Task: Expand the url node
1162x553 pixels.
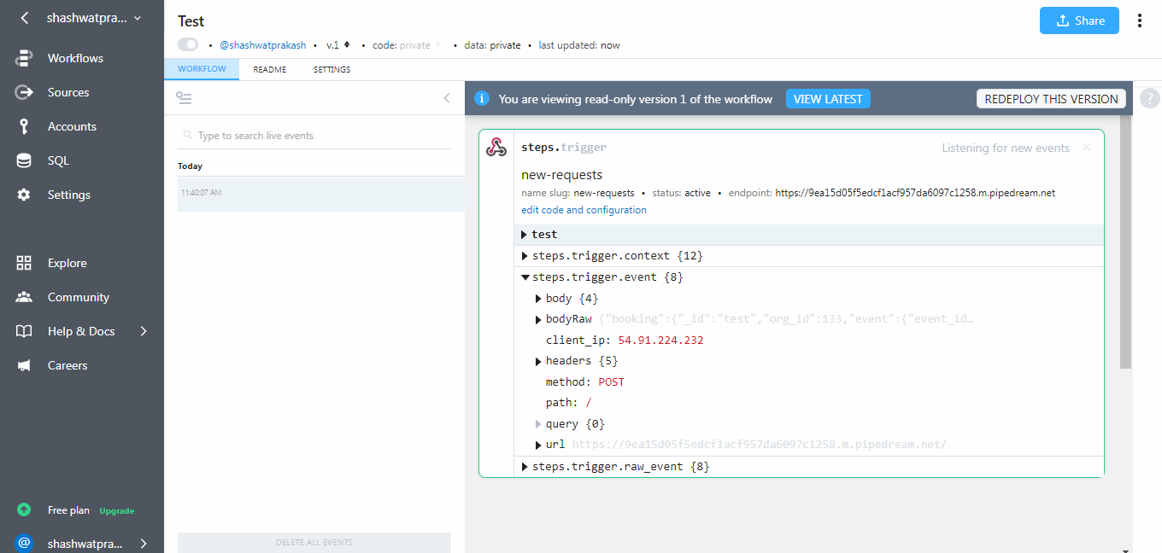Action: [x=538, y=445]
